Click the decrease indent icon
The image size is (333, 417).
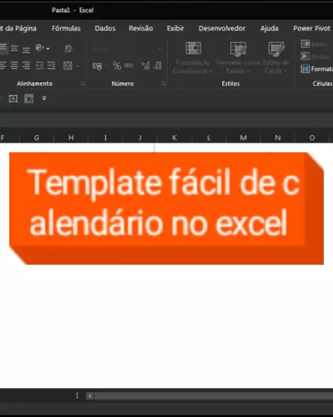pyautogui.click(x=40, y=65)
